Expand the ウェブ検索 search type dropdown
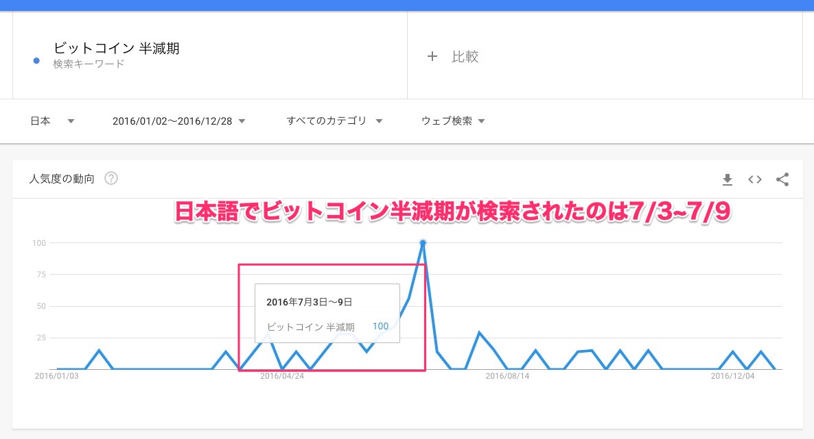The width and height of the screenshot is (814, 439). click(x=453, y=121)
